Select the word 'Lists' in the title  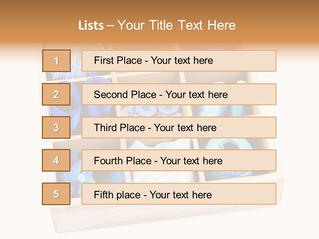click(x=91, y=26)
